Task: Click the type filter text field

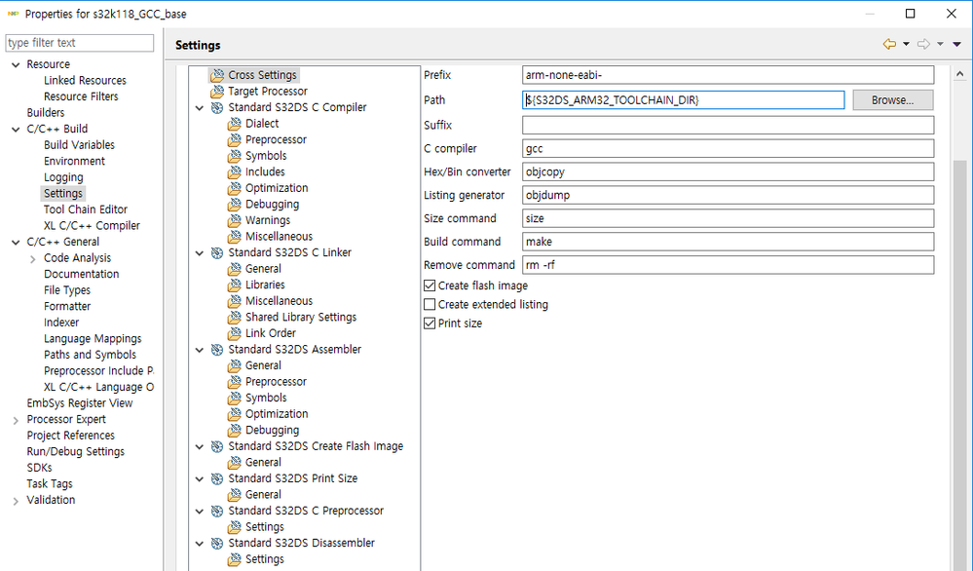Action: point(80,43)
